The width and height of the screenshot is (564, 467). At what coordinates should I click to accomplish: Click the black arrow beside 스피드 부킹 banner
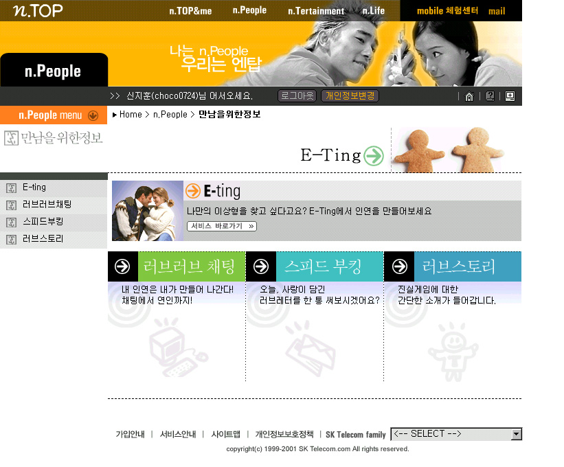261,266
